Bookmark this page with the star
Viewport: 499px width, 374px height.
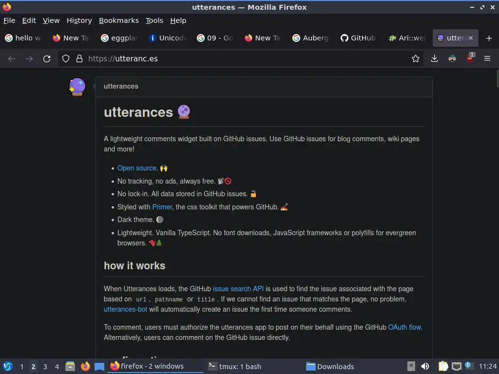pyautogui.click(x=415, y=58)
